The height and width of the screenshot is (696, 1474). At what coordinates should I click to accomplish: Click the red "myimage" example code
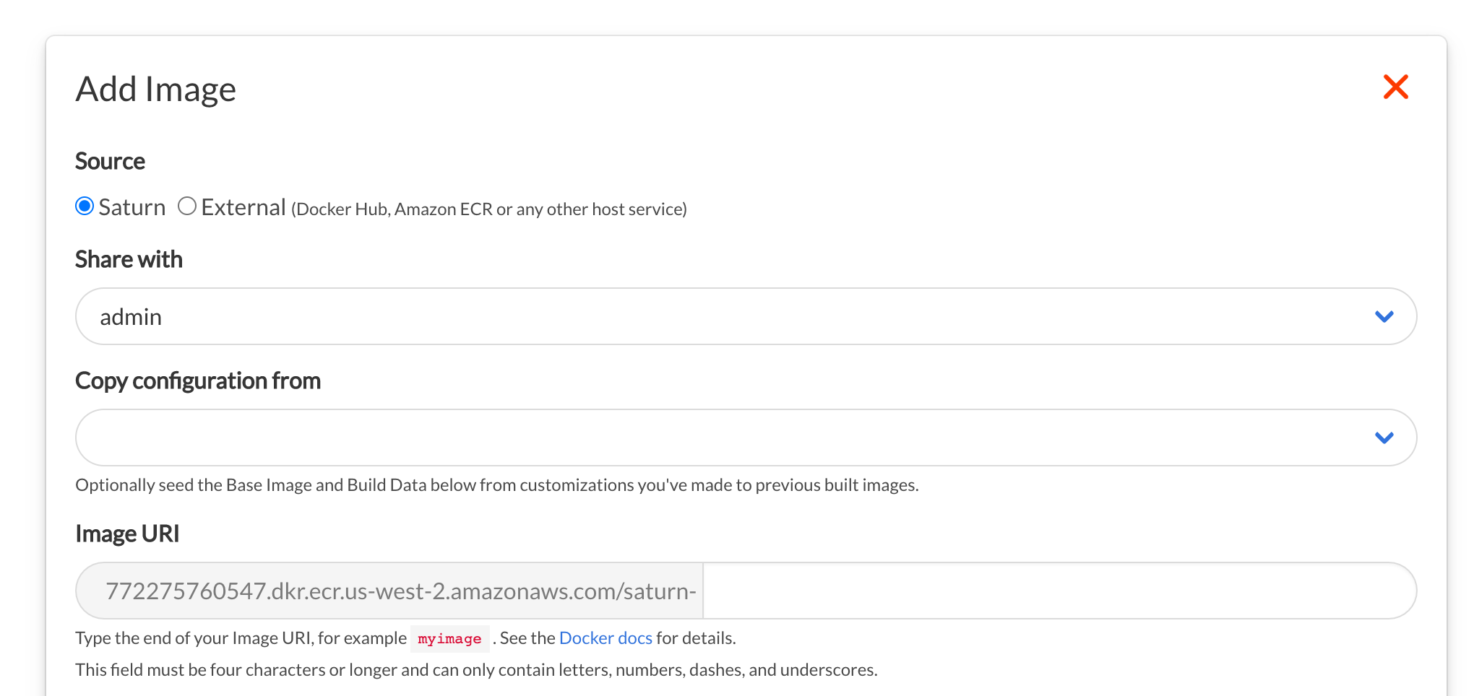(x=449, y=639)
